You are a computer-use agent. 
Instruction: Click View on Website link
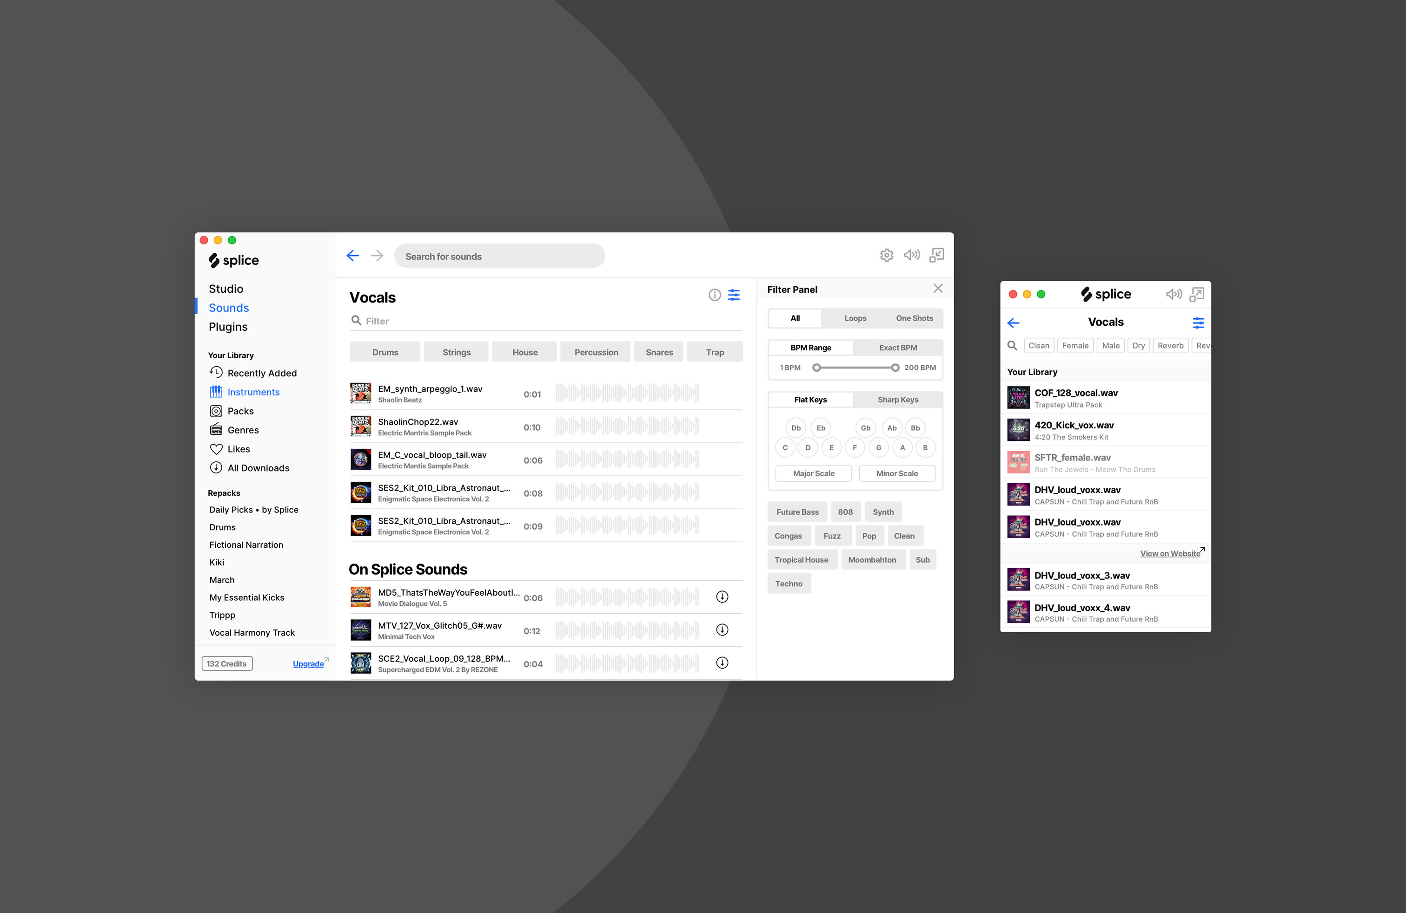(1170, 553)
